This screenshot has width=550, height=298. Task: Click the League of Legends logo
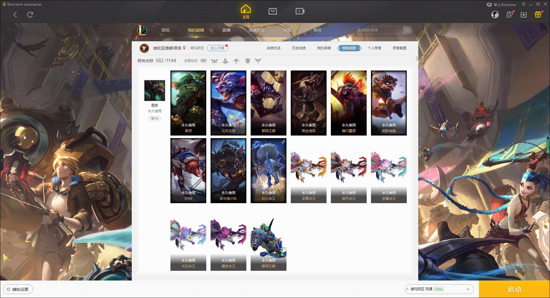coord(142,30)
